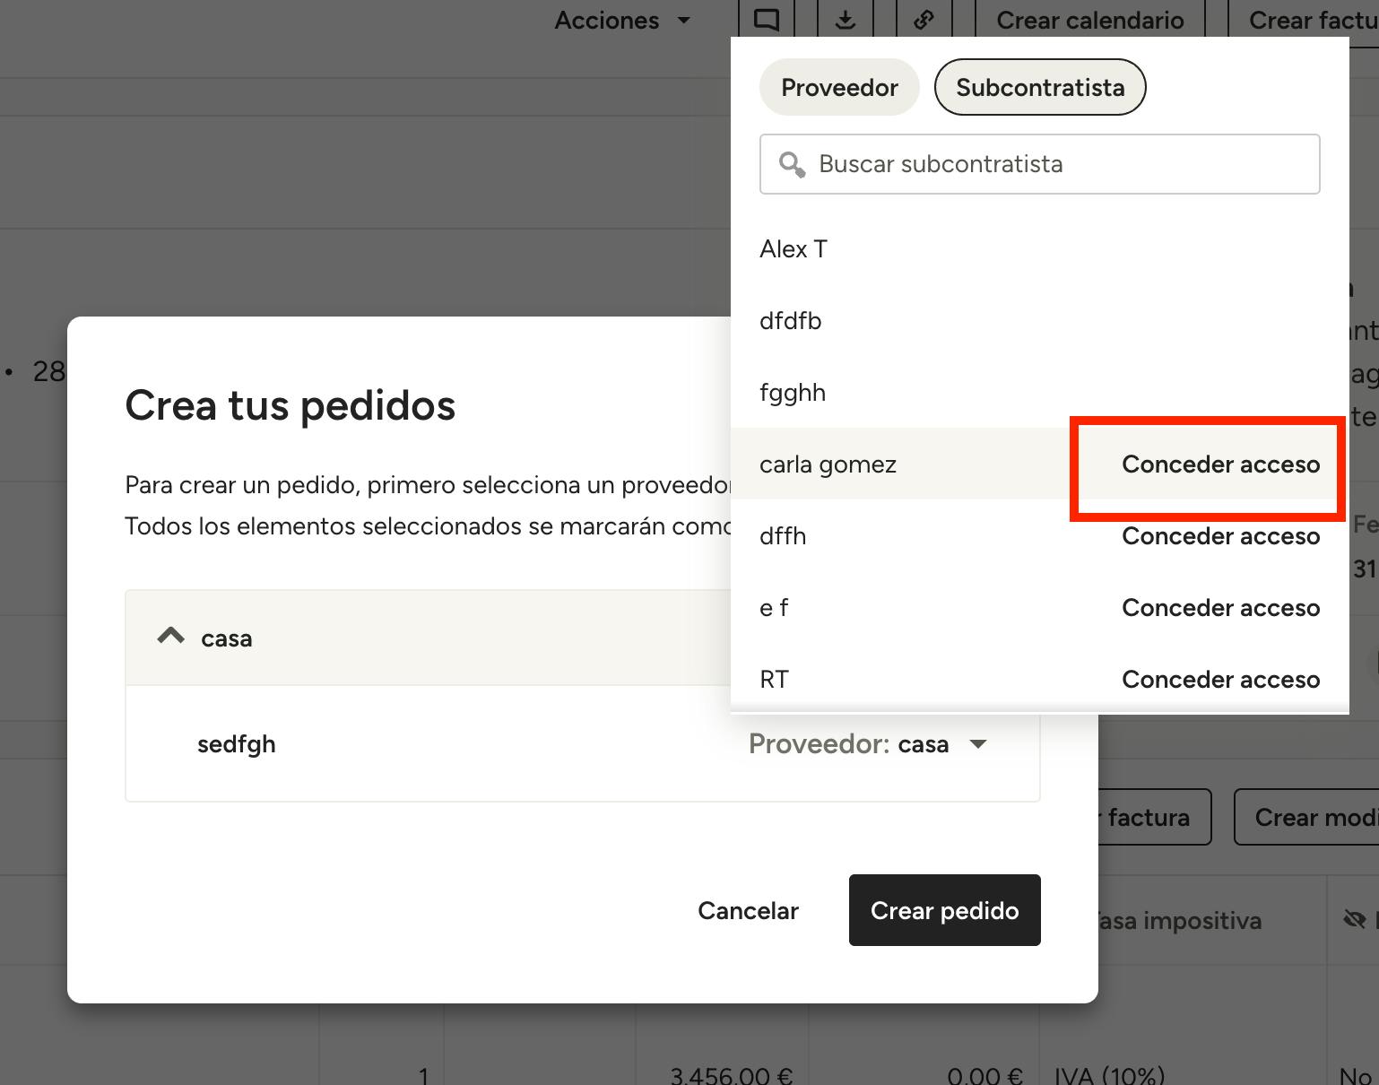Cancel the order creation dialog
This screenshot has width=1379, height=1085.
pyautogui.click(x=748, y=910)
